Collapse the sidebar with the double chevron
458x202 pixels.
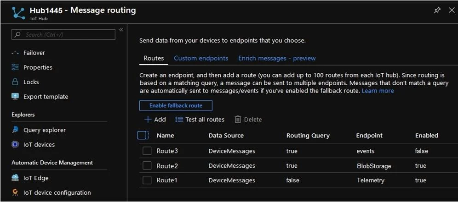121,30
